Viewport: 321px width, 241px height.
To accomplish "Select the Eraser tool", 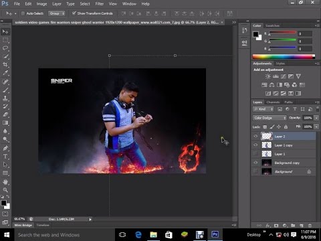I will coord(5,114).
